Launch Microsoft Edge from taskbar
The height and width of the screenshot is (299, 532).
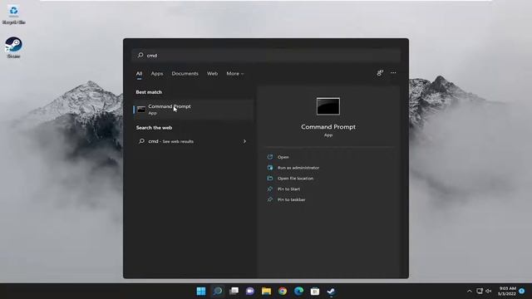(299, 292)
